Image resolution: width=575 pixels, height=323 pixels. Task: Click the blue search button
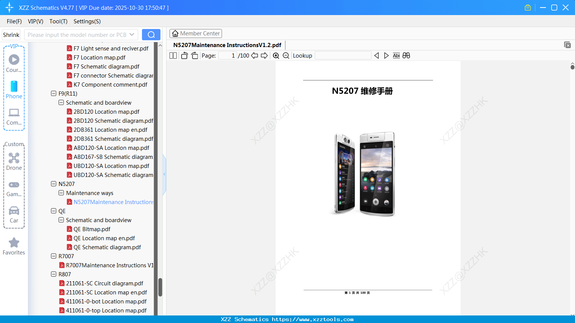pos(151,35)
